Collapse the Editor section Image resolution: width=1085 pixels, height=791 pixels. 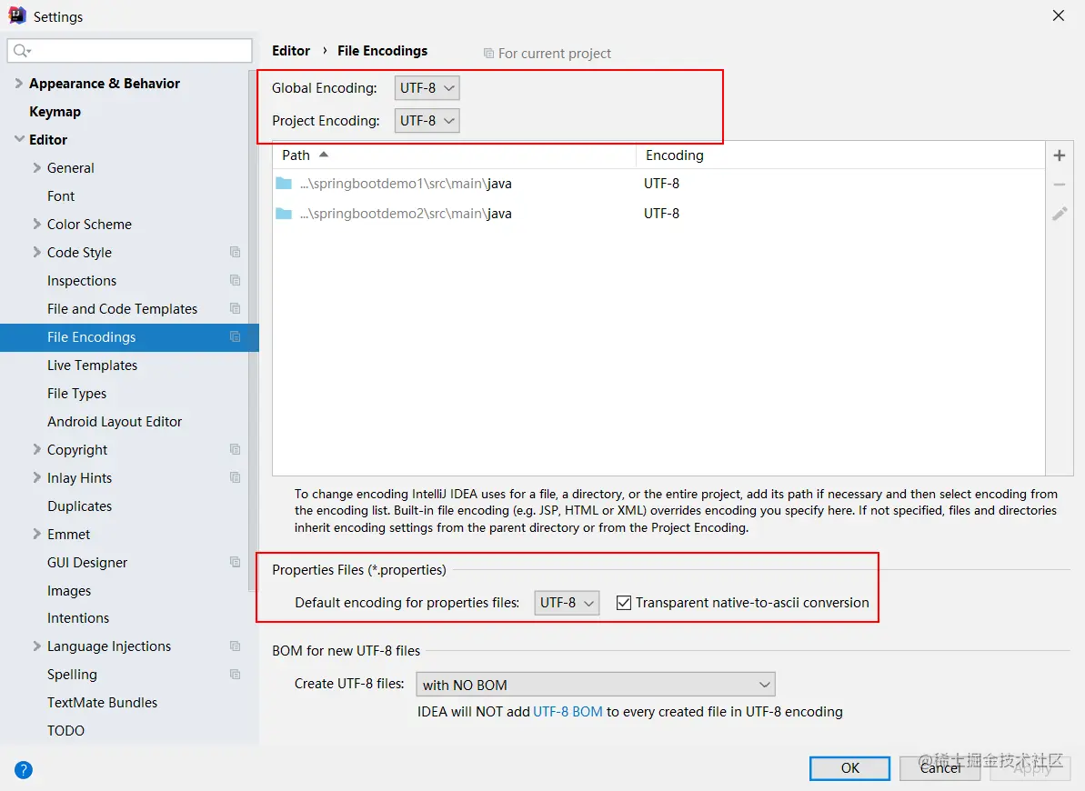click(19, 139)
